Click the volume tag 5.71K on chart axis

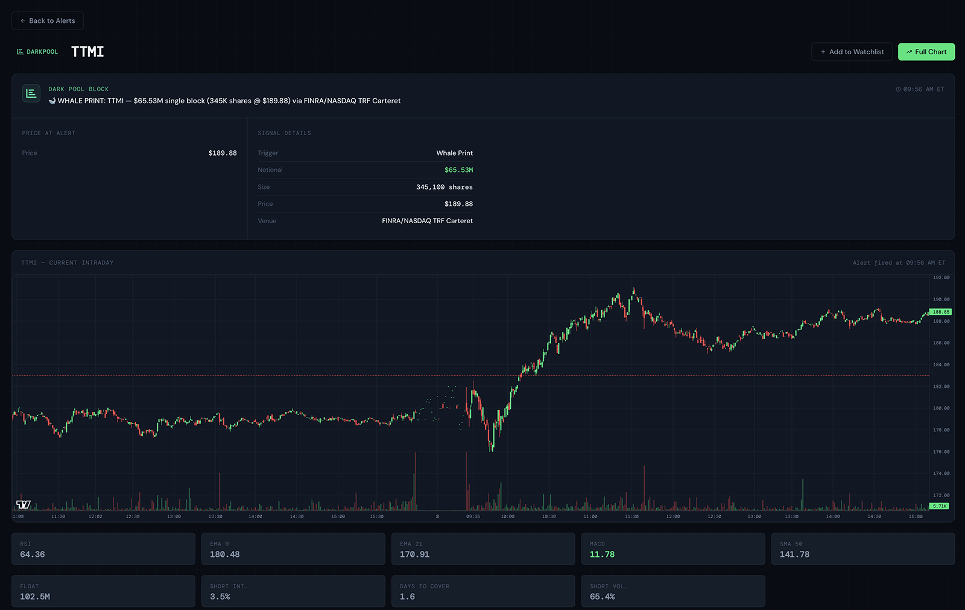(940, 506)
